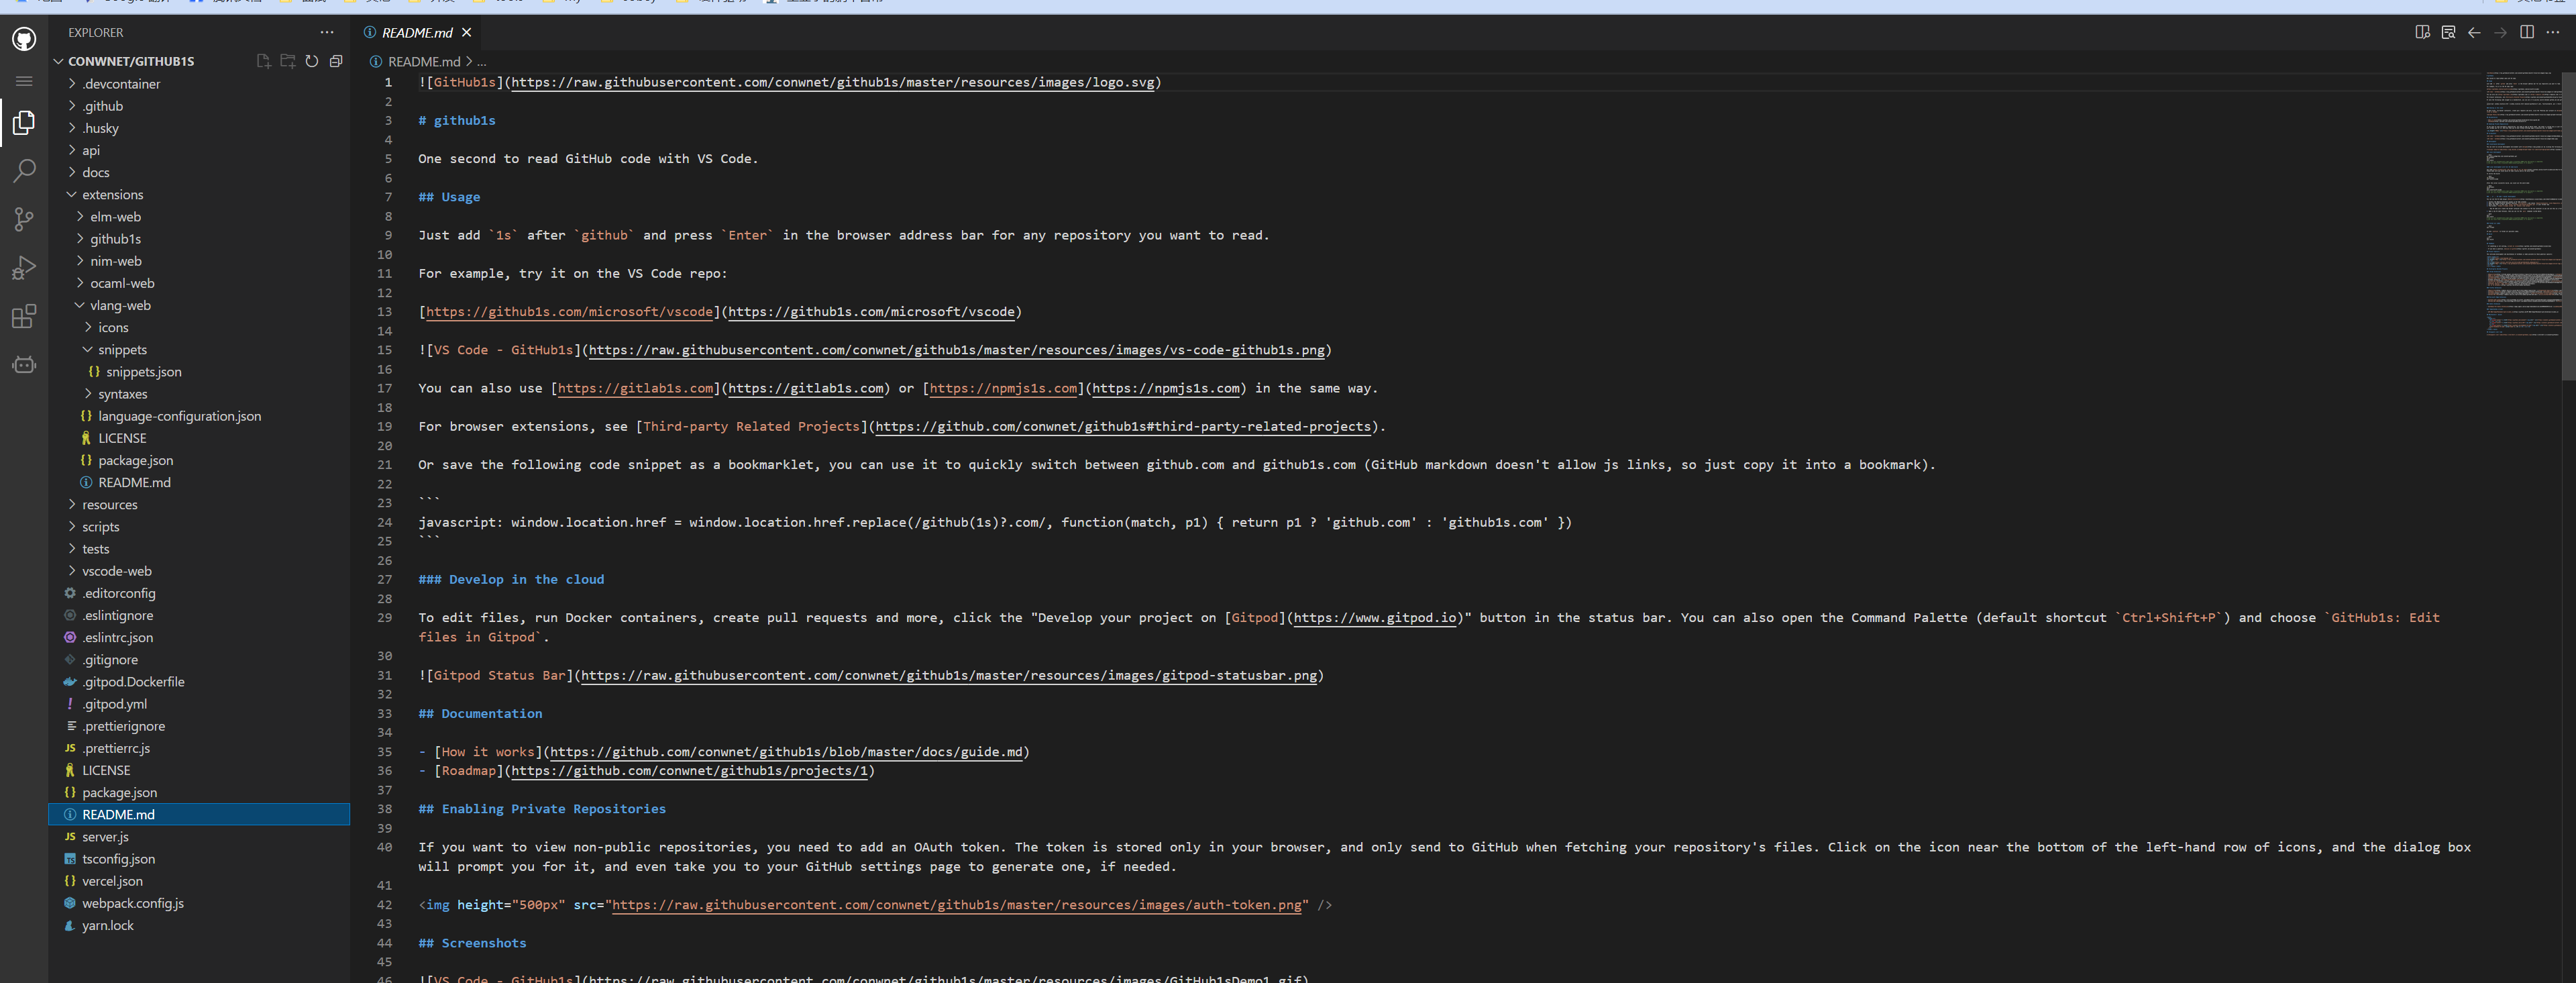
Task: Click the robot-face icon in the activity bar
Action: 24,365
